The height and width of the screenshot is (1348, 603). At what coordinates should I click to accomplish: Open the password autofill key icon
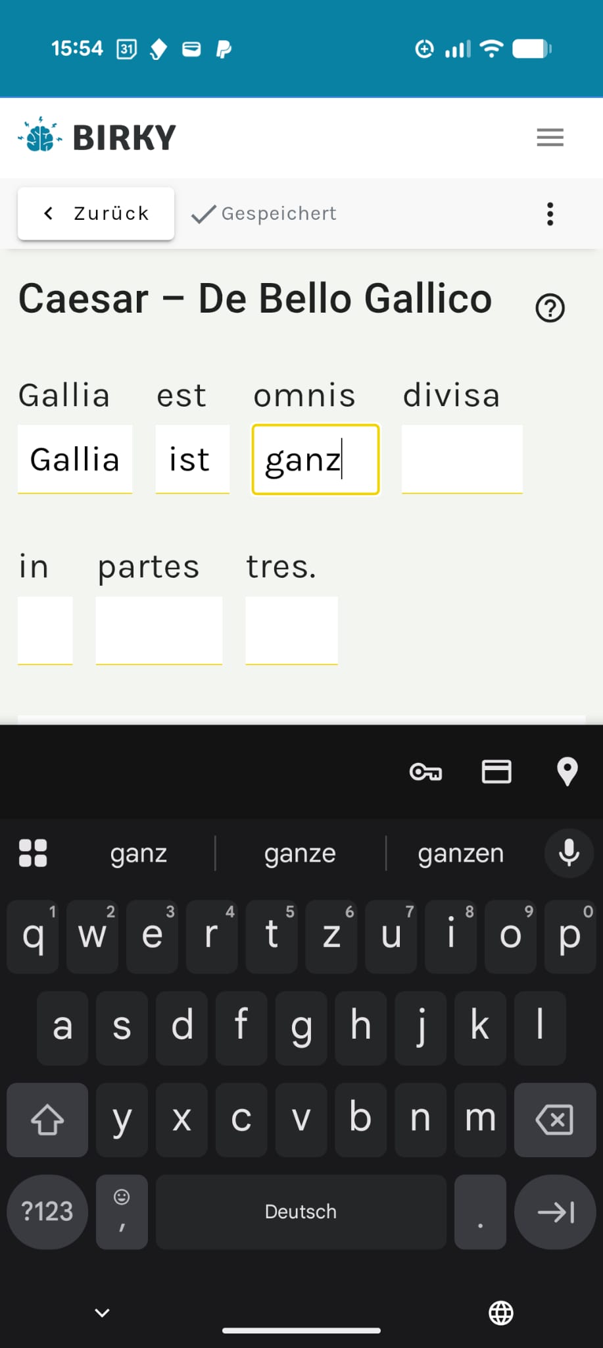pos(425,771)
